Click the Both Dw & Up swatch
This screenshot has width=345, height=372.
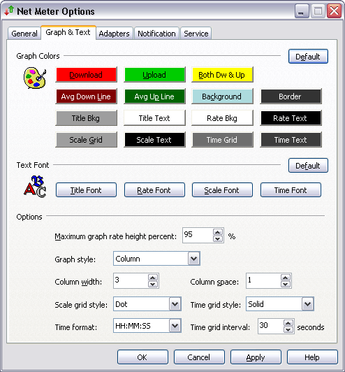pos(222,75)
